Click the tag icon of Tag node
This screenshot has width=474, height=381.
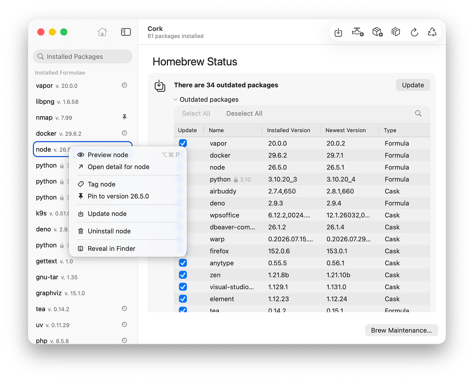pos(81,184)
